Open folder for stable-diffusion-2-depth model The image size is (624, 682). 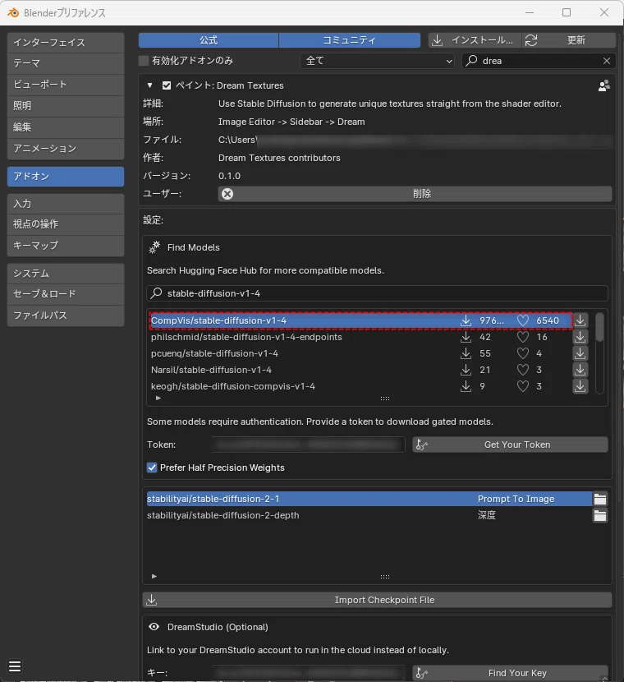coord(600,515)
